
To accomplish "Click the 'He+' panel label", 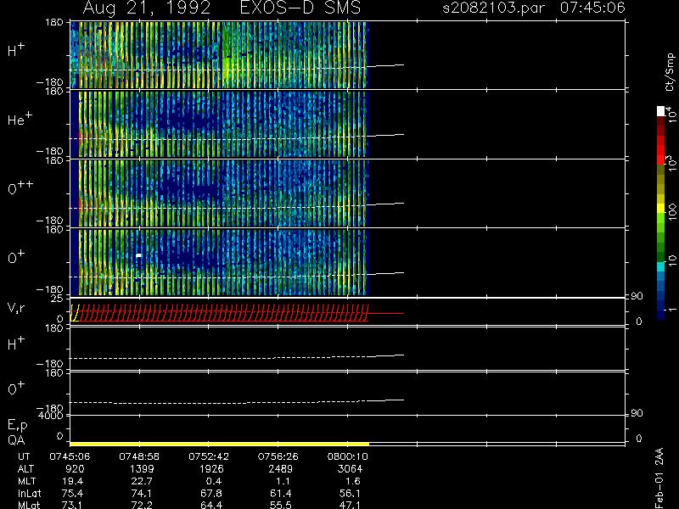I will [x=20, y=119].
